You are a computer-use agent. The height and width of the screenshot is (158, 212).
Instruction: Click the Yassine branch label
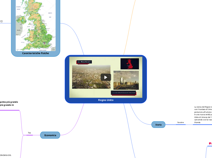point(180,122)
